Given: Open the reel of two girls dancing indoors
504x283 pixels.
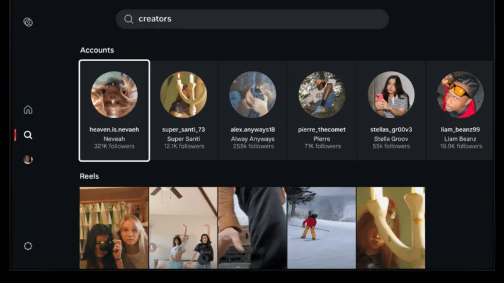Looking at the screenshot, I should [x=183, y=228].
